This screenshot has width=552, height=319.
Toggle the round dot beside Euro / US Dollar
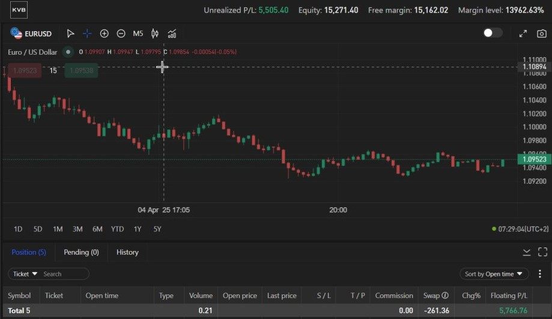click(68, 52)
